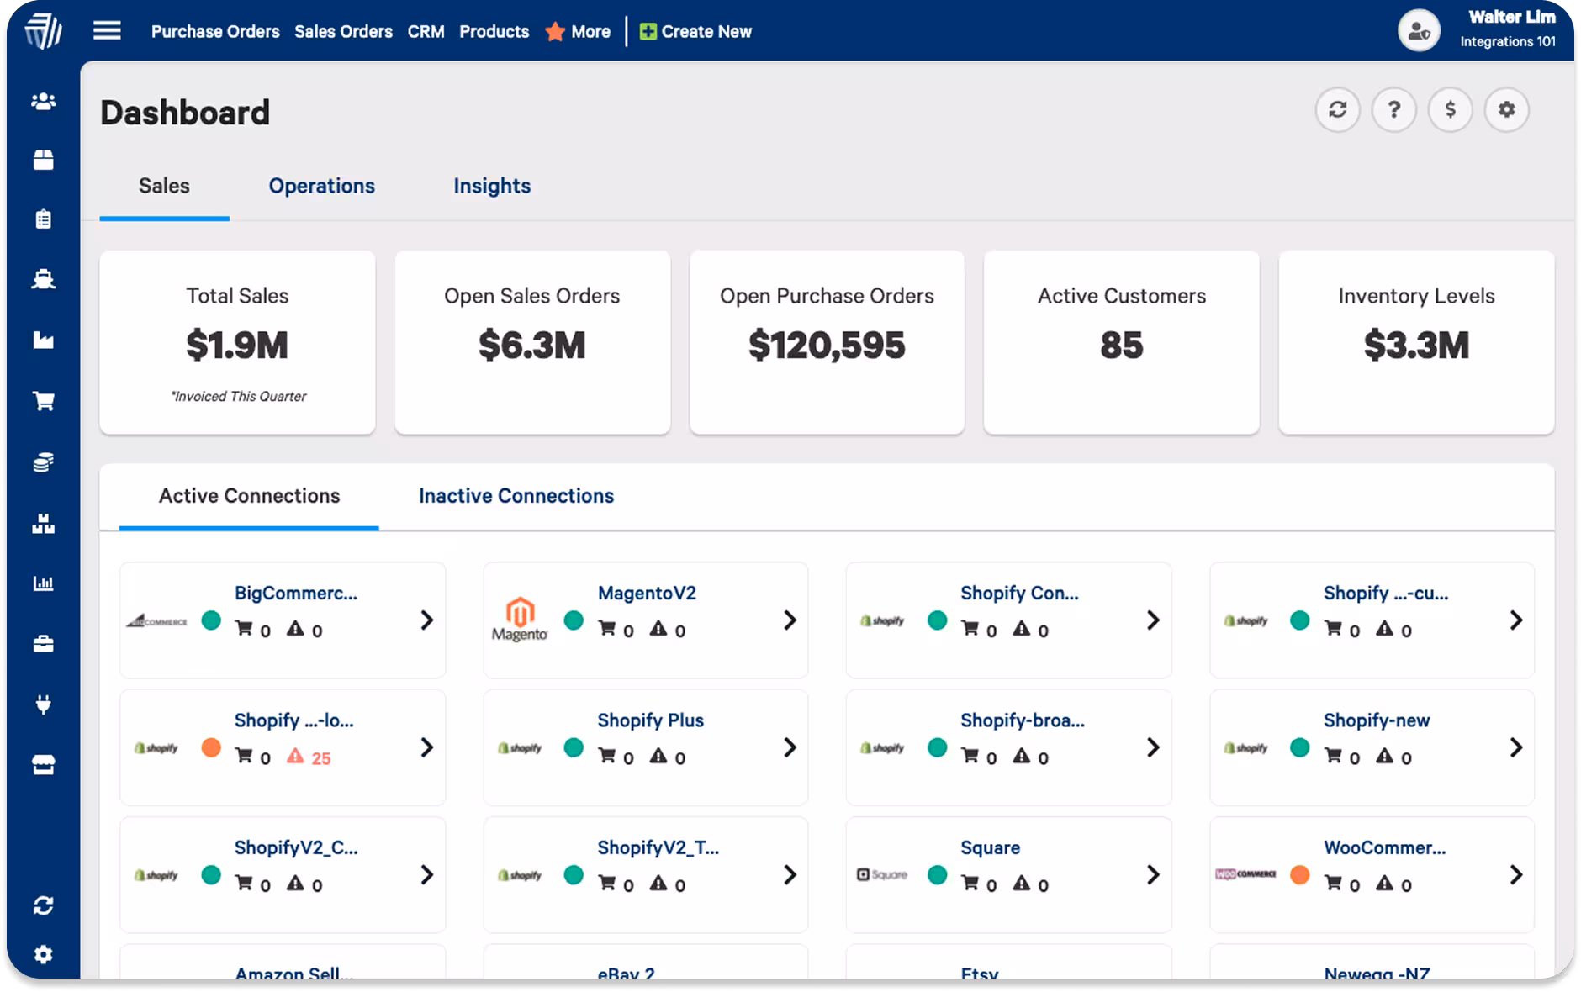Screen dimensions: 1581x992
Task: Expand the ShopifyV2_C... connection chevron
Action: pyautogui.click(x=427, y=875)
